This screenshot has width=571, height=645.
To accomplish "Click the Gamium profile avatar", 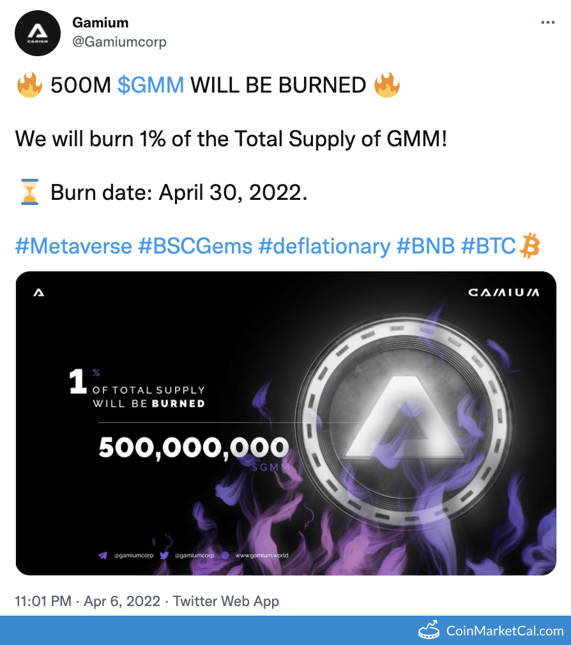I will pyautogui.click(x=38, y=33).
